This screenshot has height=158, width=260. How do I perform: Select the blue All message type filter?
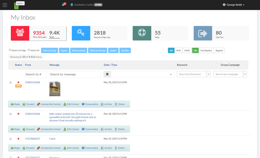point(171,51)
